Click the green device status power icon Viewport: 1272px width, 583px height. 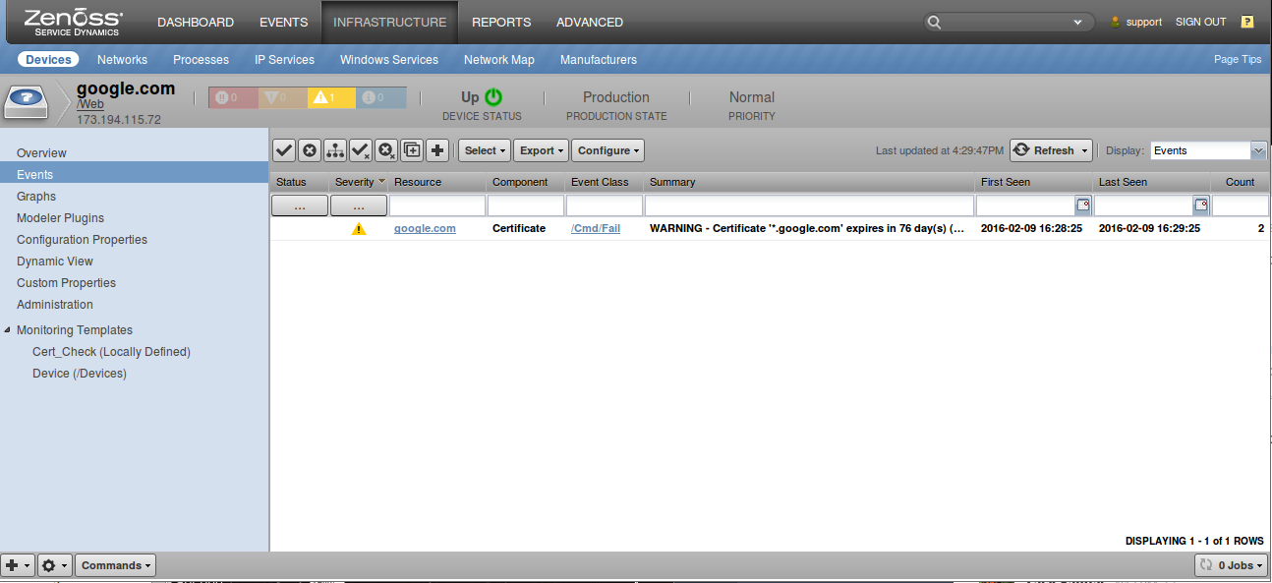click(493, 97)
